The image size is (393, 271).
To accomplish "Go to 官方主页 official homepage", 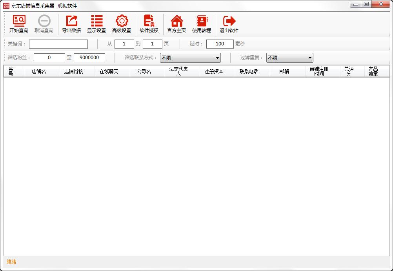I will (x=177, y=24).
